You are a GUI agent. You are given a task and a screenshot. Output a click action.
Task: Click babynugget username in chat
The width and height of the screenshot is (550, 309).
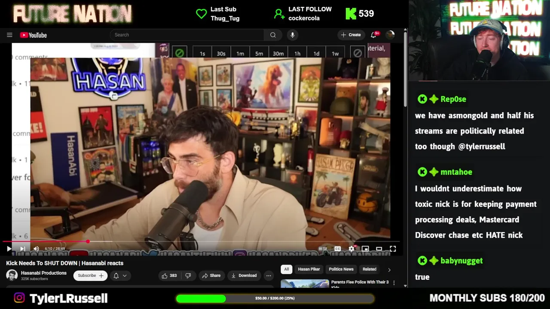pyautogui.click(x=461, y=261)
